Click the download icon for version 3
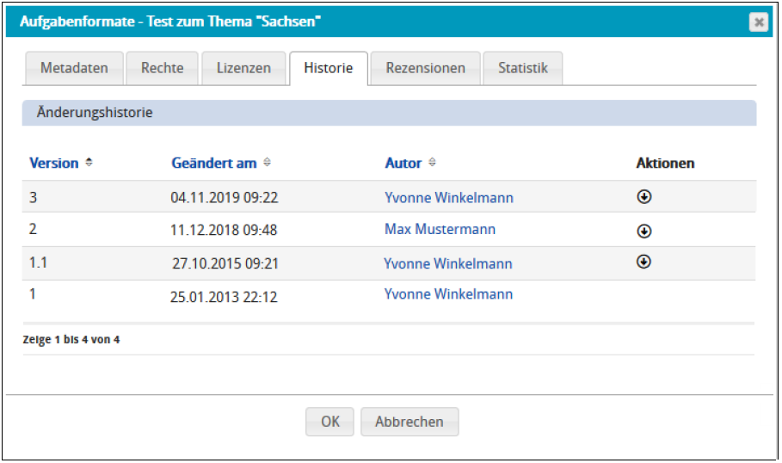The image size is (782, 463). (643, 197)
